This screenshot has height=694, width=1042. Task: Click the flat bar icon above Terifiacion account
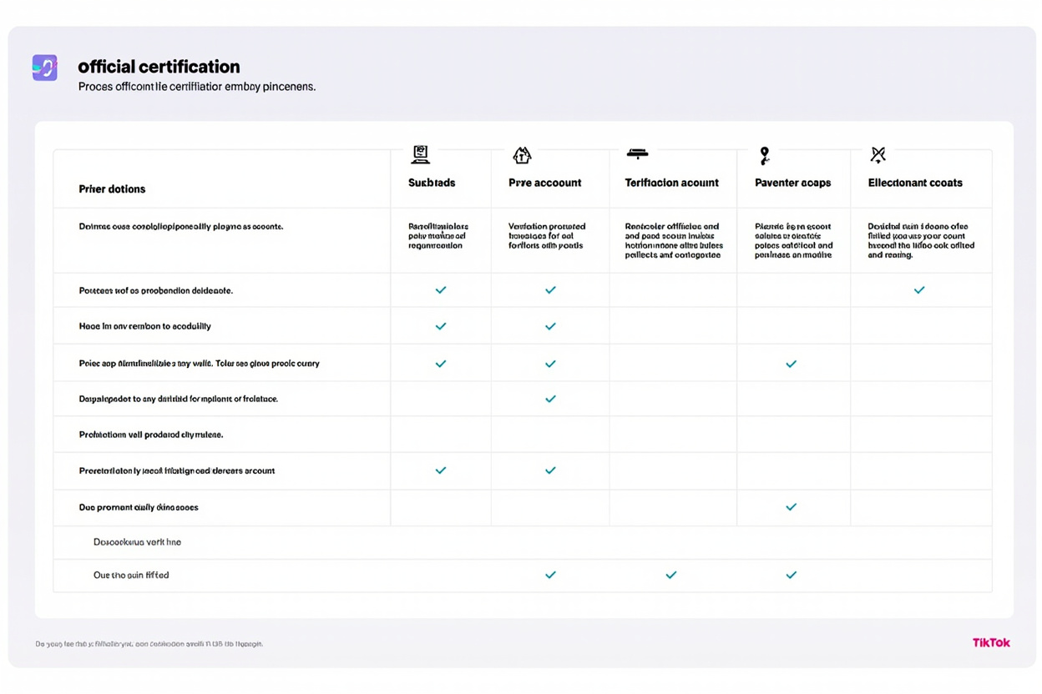pos(637,153)
